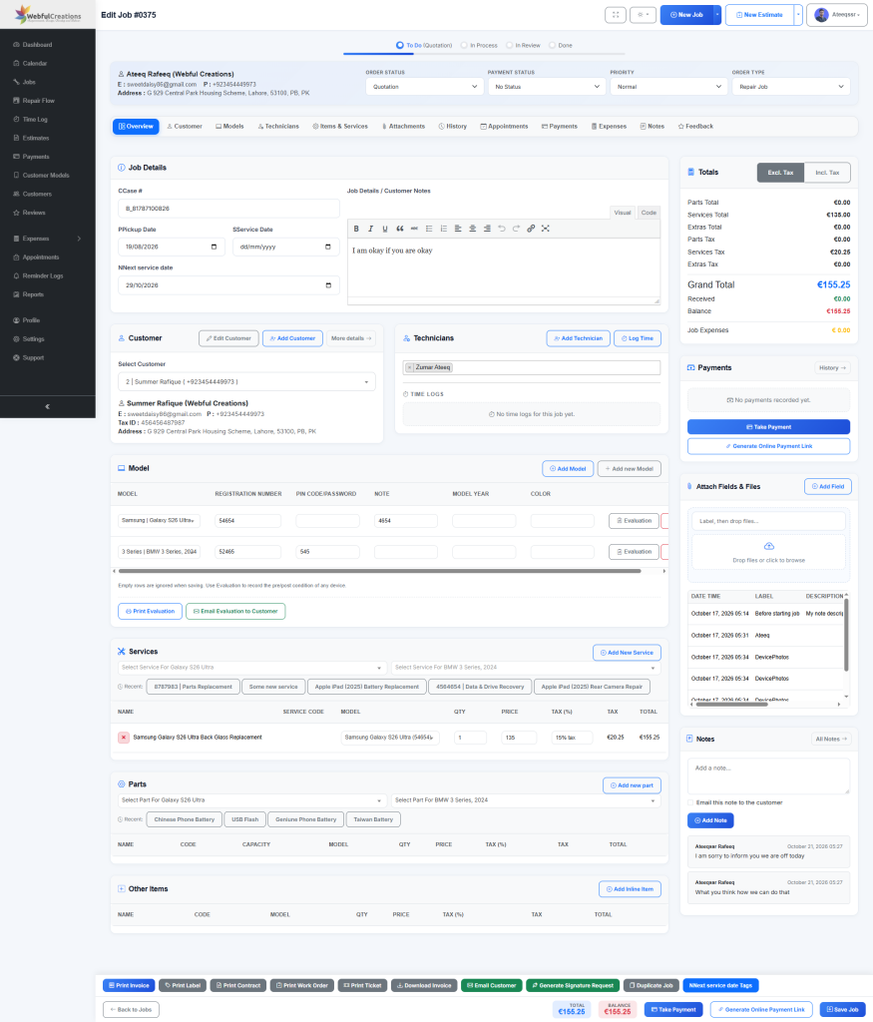The width and height of the screenshot is (873, 1022).
Task: Open the Order Type dropdown
Action: (791, 87)
